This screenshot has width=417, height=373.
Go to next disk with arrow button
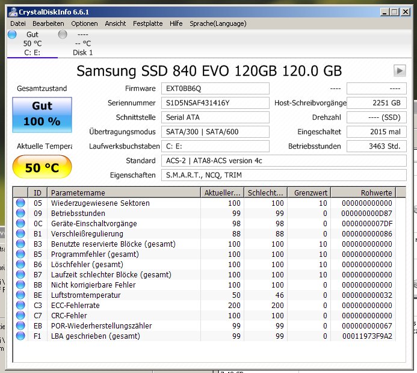(x=400, y=71)
